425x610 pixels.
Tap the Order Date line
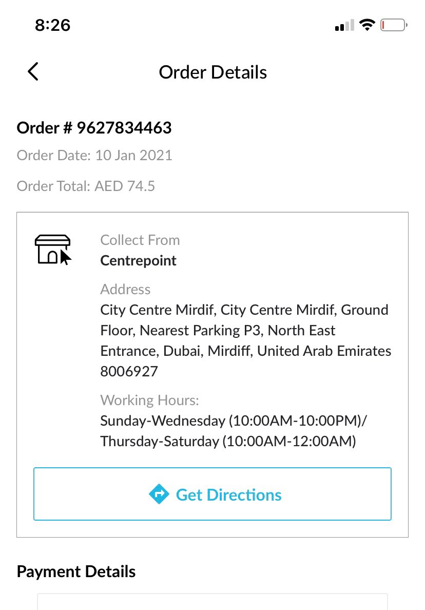tap(94, 155)
